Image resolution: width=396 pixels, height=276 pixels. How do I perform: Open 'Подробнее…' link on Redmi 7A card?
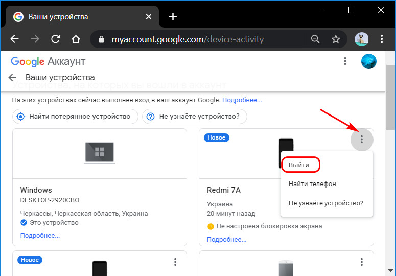point(226,239)
